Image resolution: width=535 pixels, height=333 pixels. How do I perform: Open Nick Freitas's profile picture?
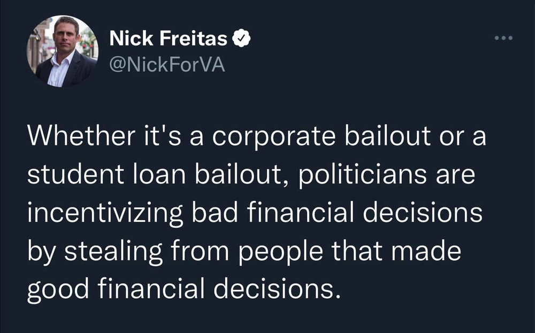point(63,52)
